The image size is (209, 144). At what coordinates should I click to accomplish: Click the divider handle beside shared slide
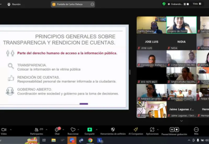130,72
